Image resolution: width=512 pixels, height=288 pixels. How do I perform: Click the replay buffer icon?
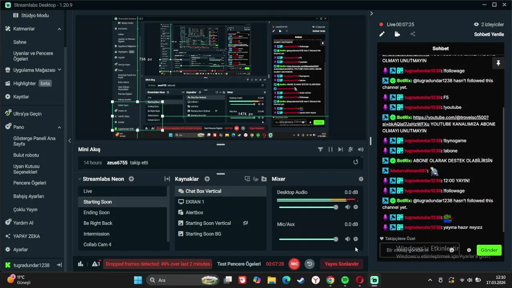tap(309, 264)
